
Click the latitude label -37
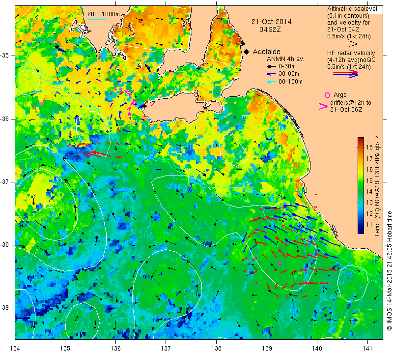pos(5,181)
